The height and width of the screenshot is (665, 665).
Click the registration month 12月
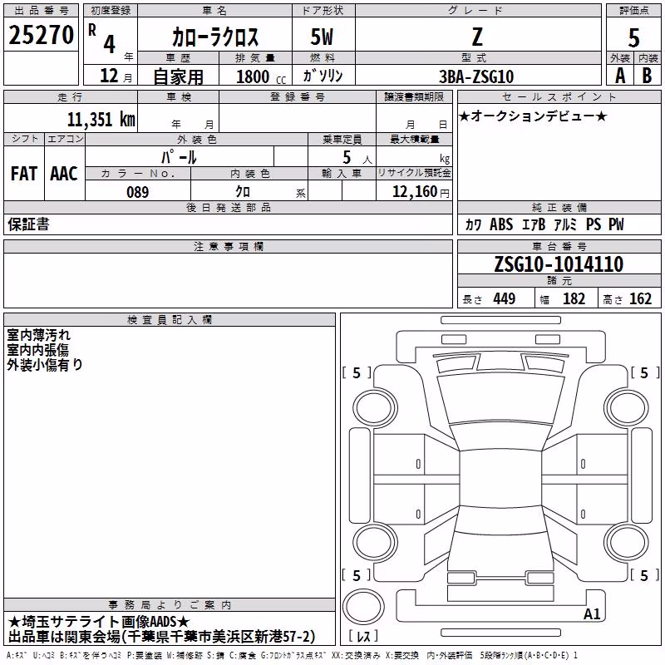tap(116, 76)
